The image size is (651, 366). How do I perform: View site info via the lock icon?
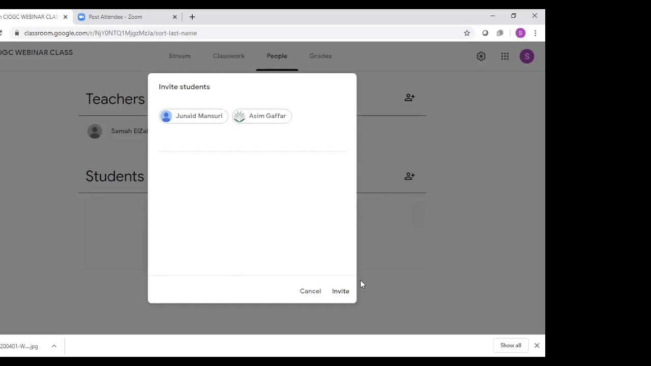pos(17,33)
